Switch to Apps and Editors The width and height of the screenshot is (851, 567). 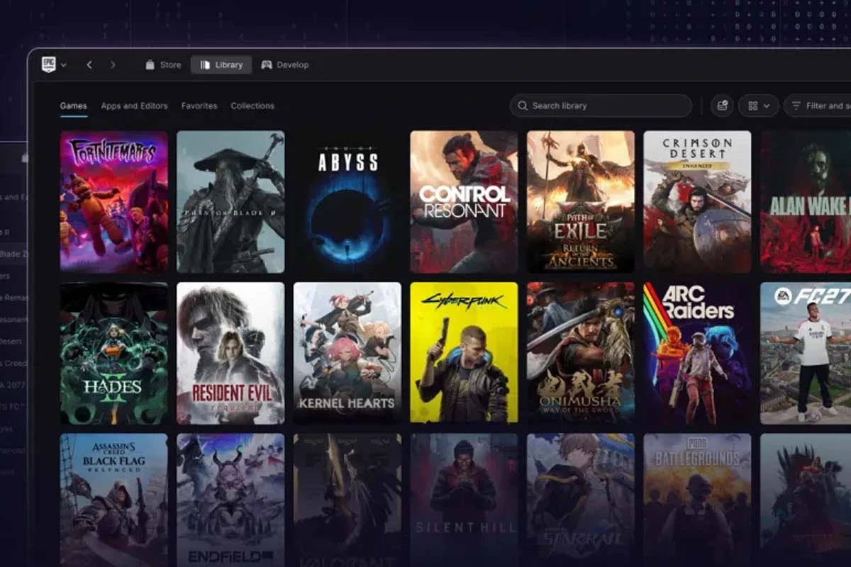(x=134, y=106)
